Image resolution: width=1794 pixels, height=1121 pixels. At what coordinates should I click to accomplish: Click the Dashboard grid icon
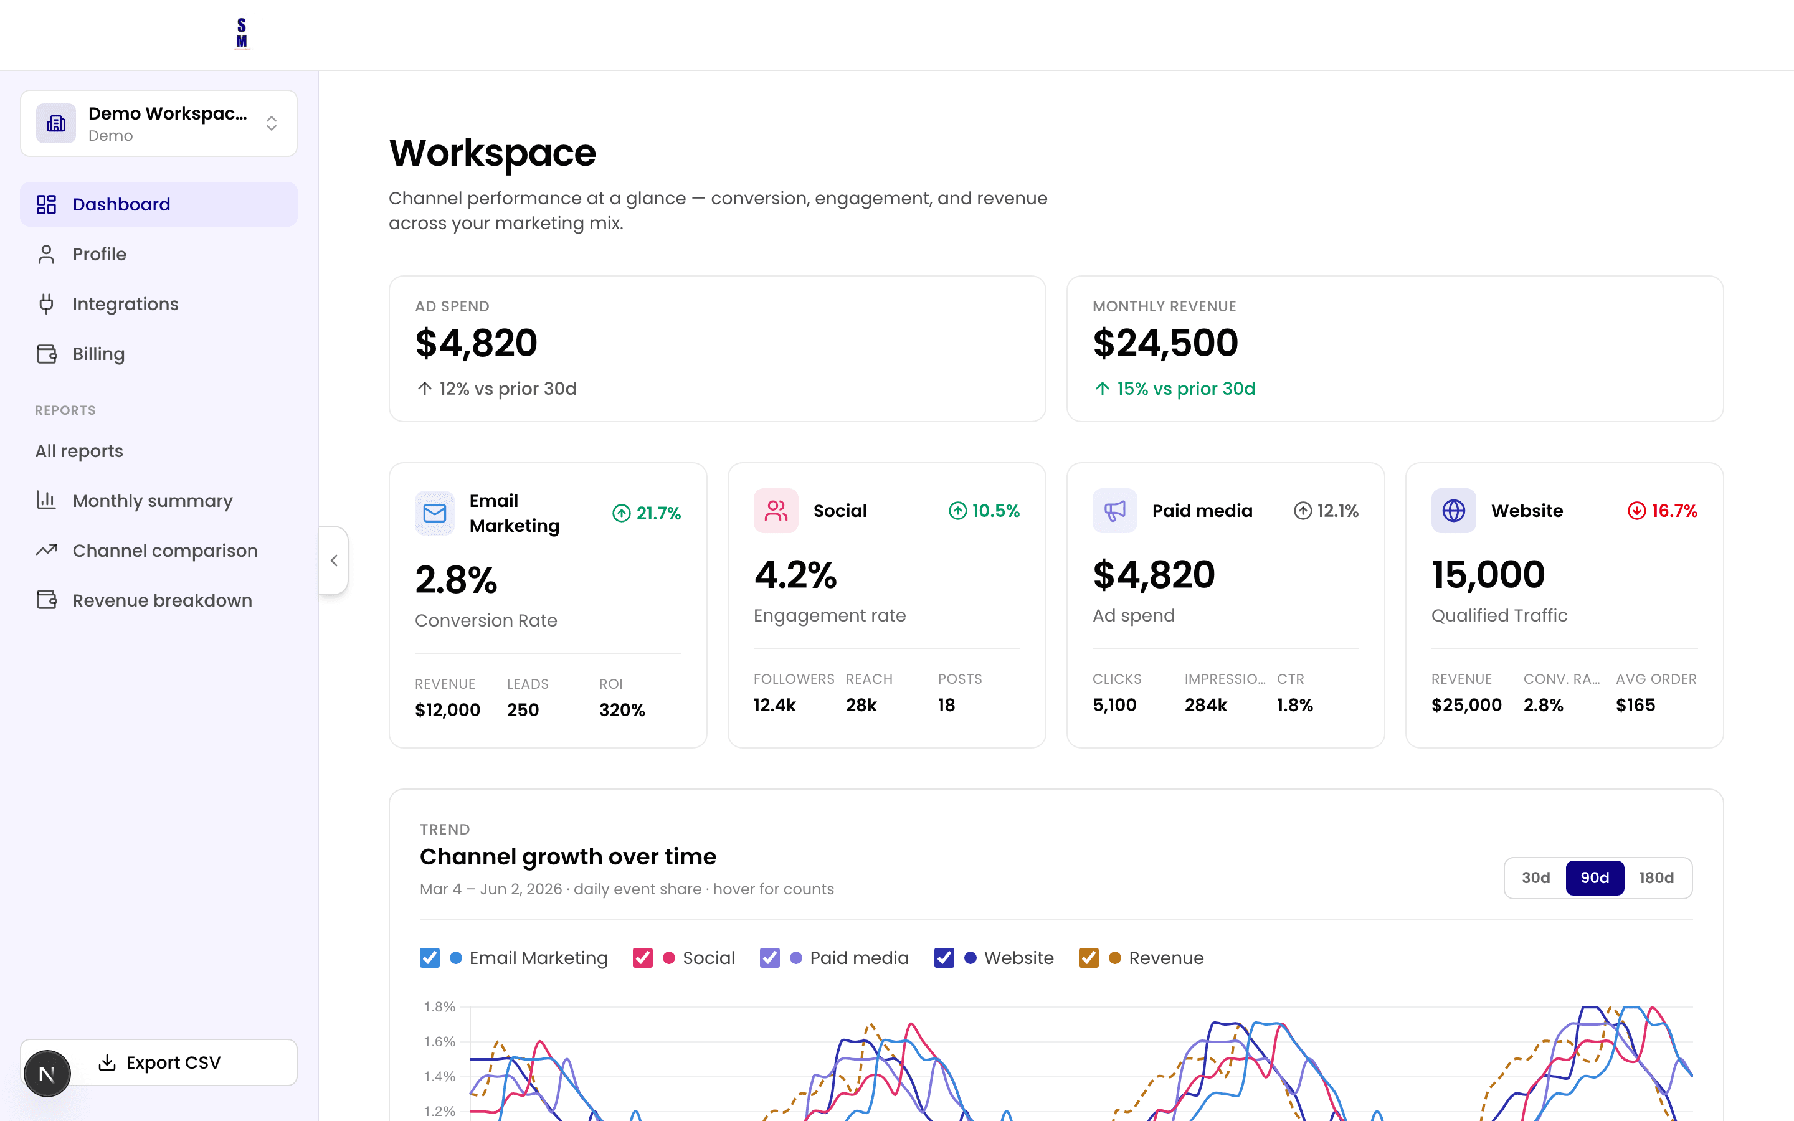click(47, 204)
